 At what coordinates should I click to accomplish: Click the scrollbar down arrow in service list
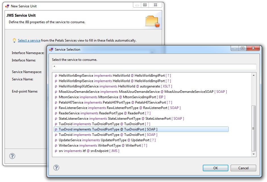pyautogui.click(x=254, y=154)
